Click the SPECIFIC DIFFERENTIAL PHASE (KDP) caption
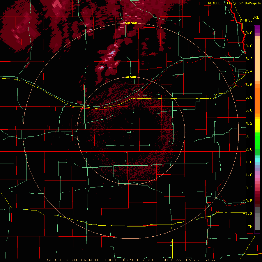Image resolution: width=262 pixels, height=262 pixels. coord(90,260)
